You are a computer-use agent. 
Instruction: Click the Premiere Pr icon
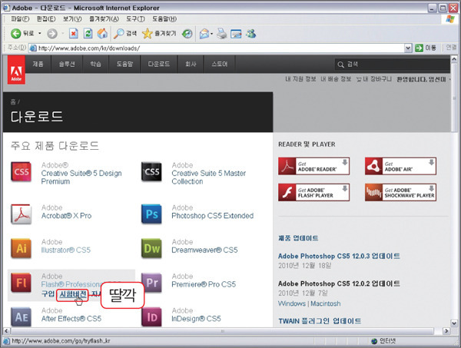click(x=151, y=283)
